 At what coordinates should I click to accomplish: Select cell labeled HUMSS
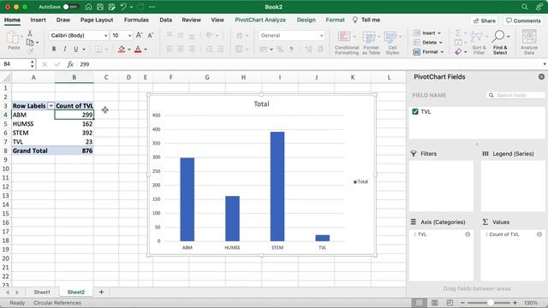(x=33, y=123)
